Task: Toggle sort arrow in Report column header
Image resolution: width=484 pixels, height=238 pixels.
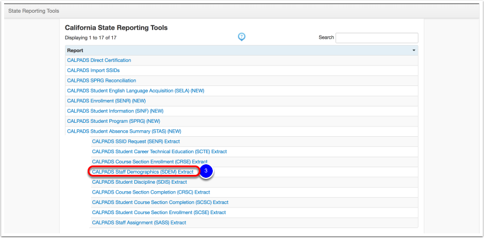Action: (x=414, y=50)
